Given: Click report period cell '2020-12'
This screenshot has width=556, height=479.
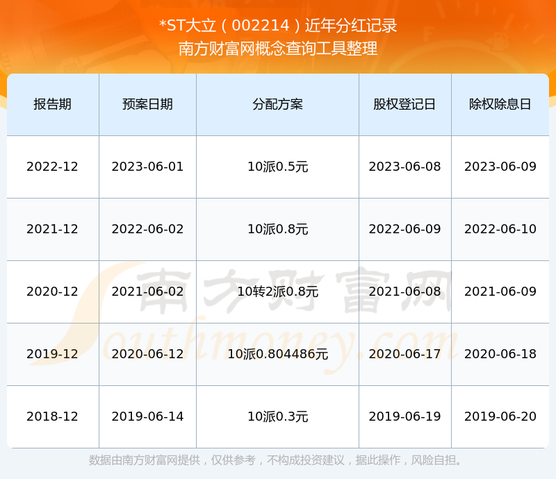Looking at the screenshot, I should click(53, 292).
